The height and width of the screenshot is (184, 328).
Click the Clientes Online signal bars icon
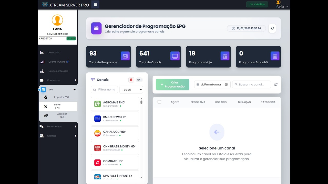(42, 62)
